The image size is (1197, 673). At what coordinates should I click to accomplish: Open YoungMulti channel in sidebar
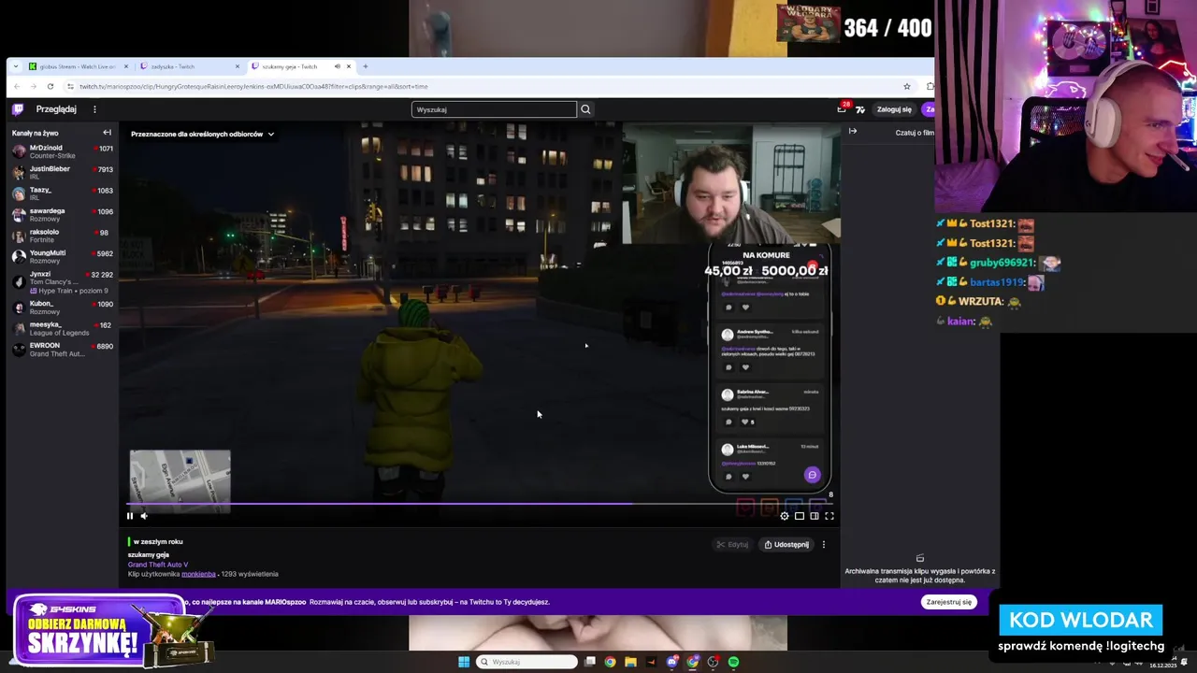[x=62, y=256]
